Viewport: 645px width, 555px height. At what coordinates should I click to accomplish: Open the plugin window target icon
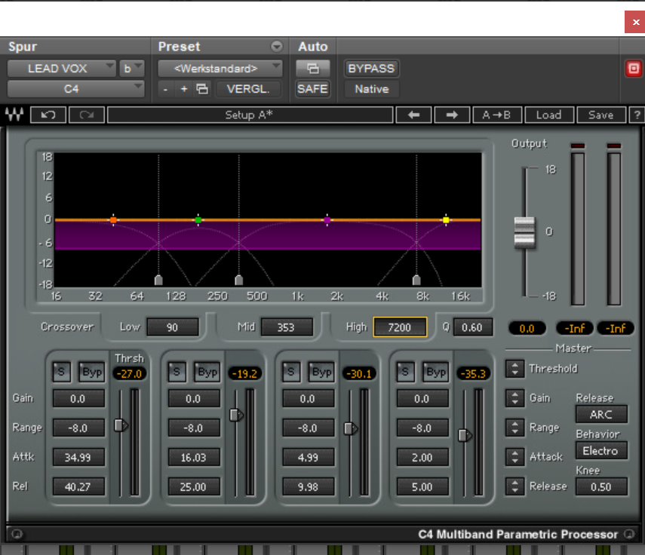point(312,69)
